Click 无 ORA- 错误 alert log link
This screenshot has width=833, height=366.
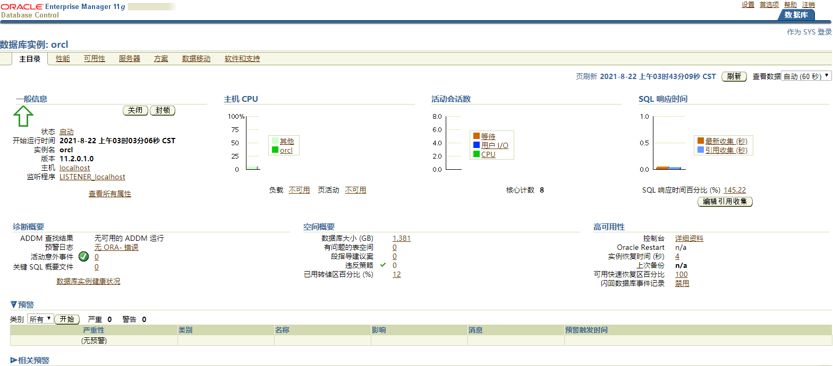[116, 247]
